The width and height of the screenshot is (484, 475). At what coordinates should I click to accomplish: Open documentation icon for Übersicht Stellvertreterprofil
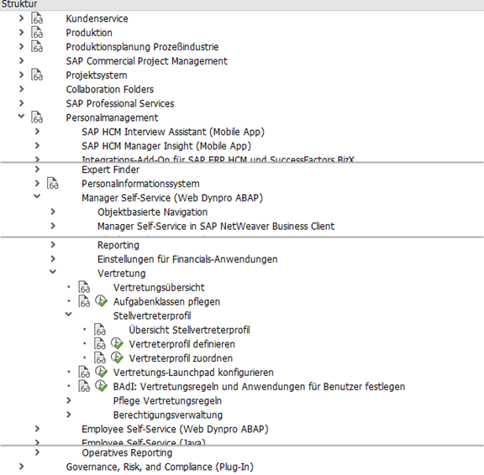pyautogui.click(x=100, y=330)
